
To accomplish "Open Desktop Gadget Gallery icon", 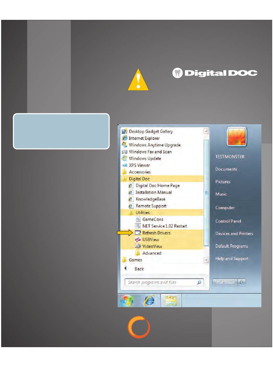I will (x=124, y=131).
